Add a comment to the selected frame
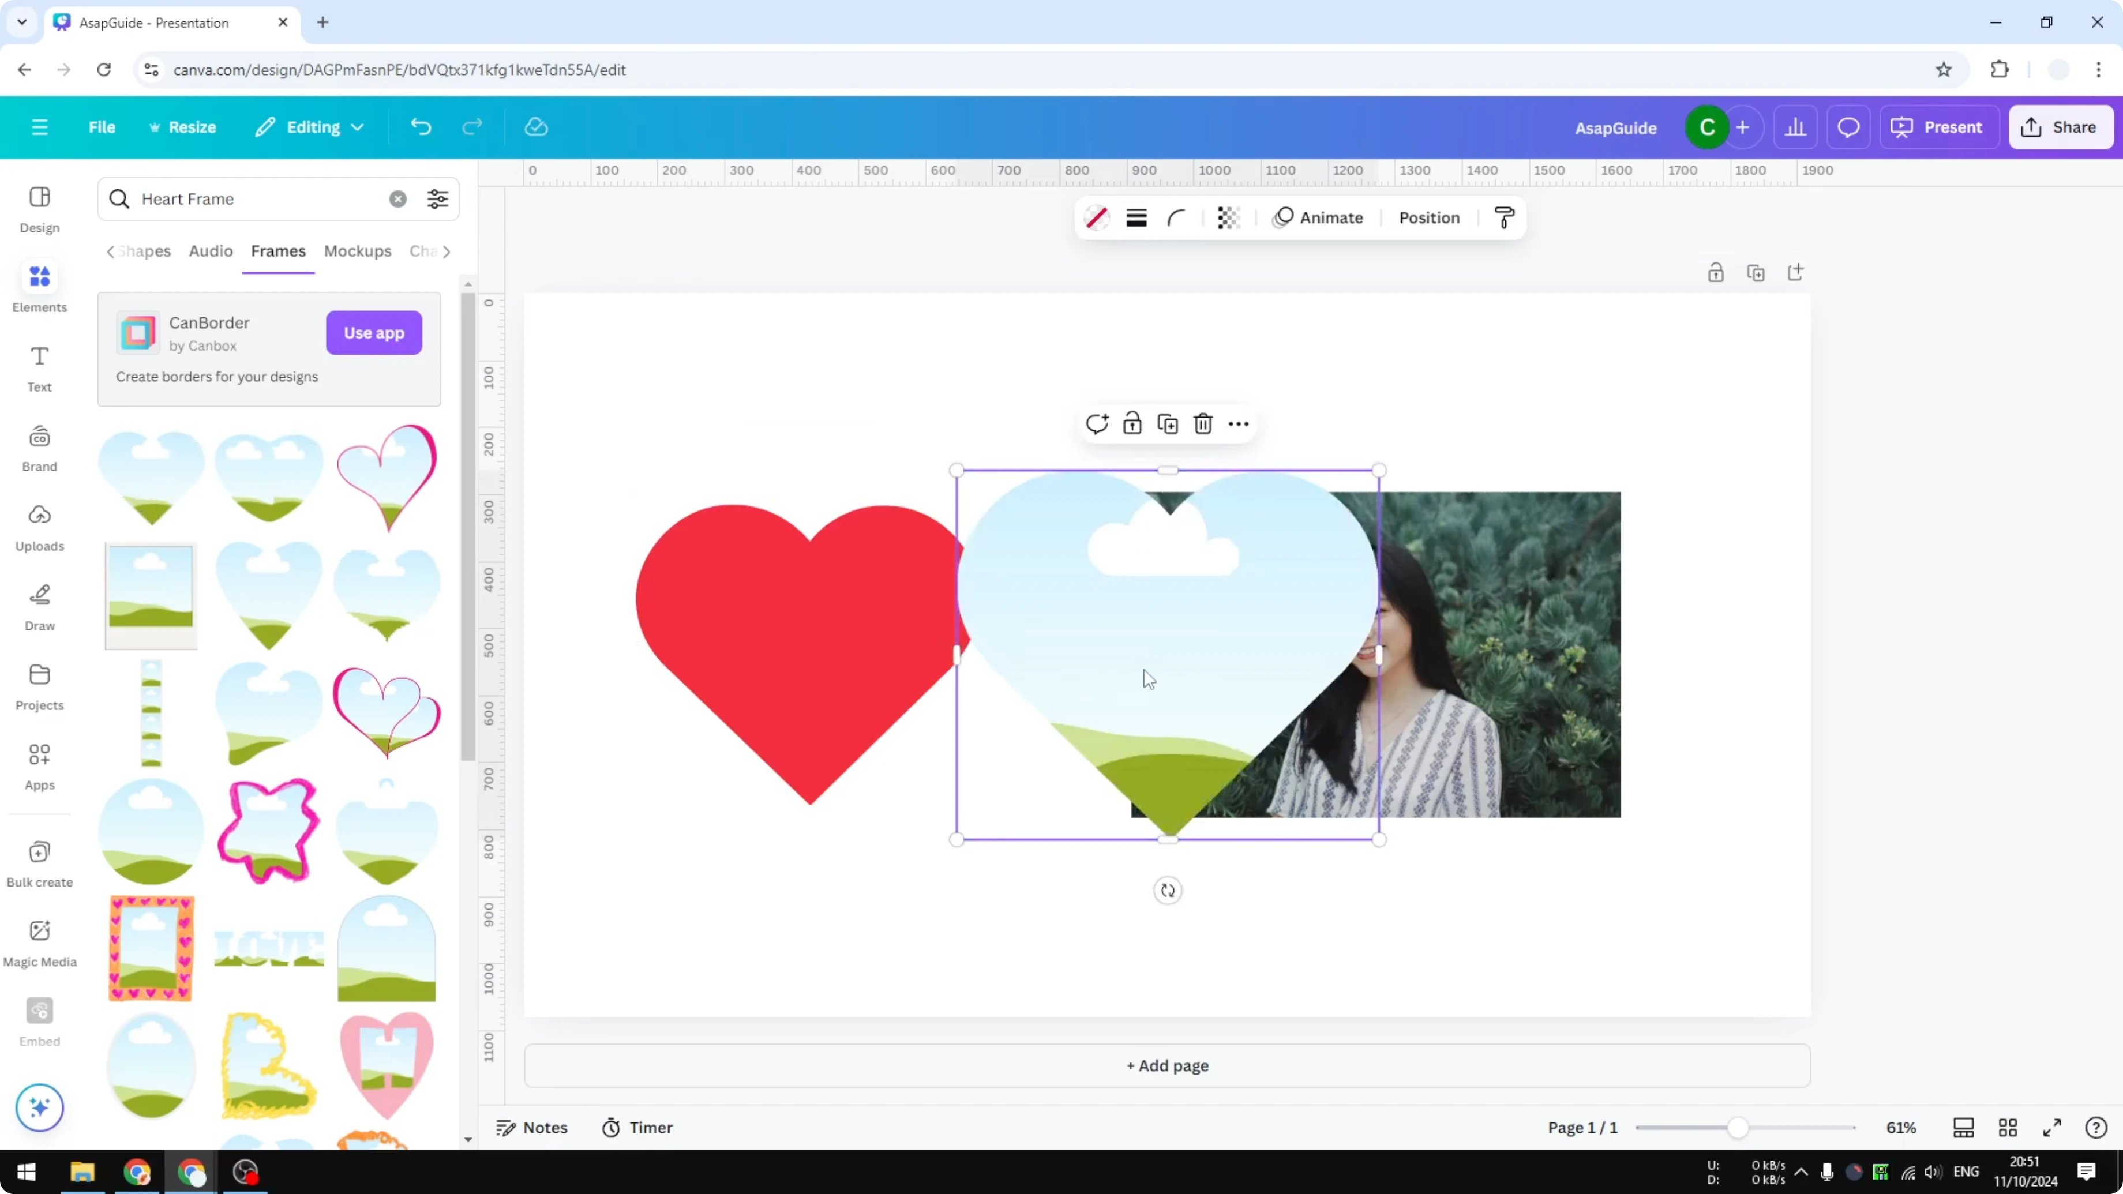Screen dimensions: 2123x1194 [1097, 423]
